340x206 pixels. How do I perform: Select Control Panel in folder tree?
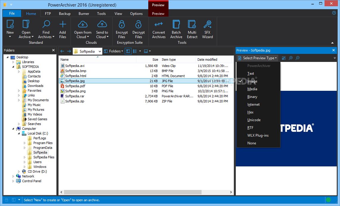(x=32, y=181)
